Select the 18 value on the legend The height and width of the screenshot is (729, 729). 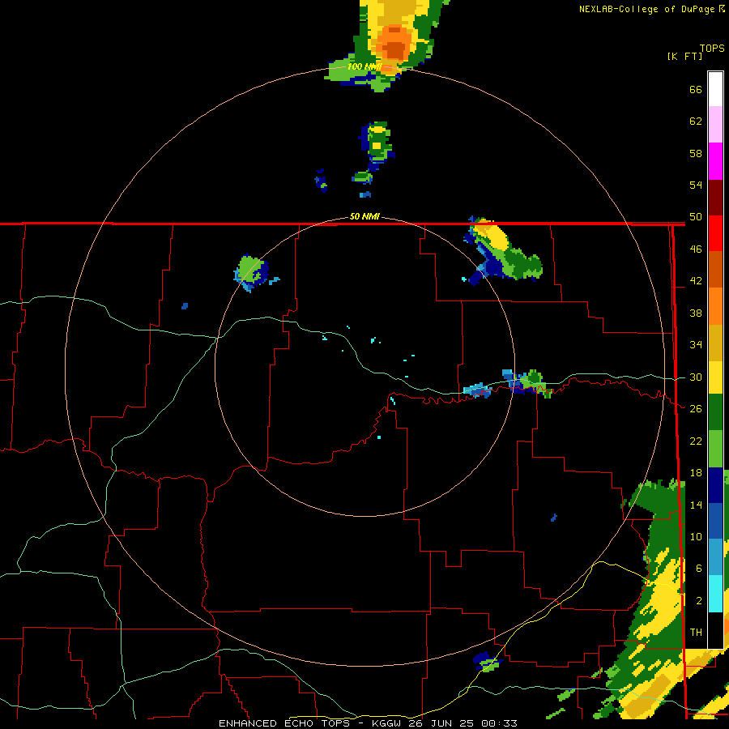(x=696, y=473)
